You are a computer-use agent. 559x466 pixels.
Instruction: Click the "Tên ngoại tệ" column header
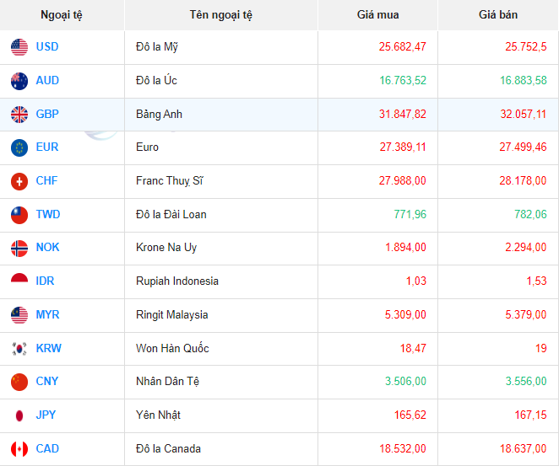click(220, 15)
